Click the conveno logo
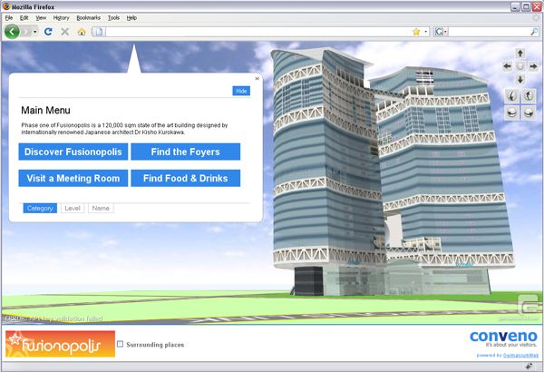The height and width of the screenshot is (372, 544). pyautogui.click(x=503, y=337)
